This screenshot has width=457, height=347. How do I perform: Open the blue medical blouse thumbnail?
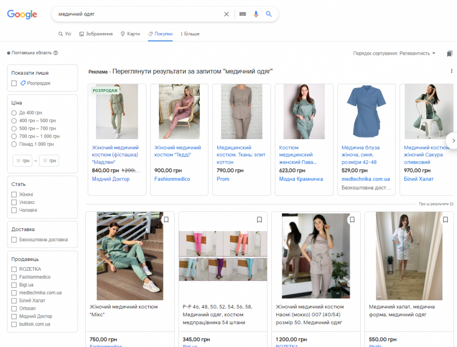[x=366, y=112]
